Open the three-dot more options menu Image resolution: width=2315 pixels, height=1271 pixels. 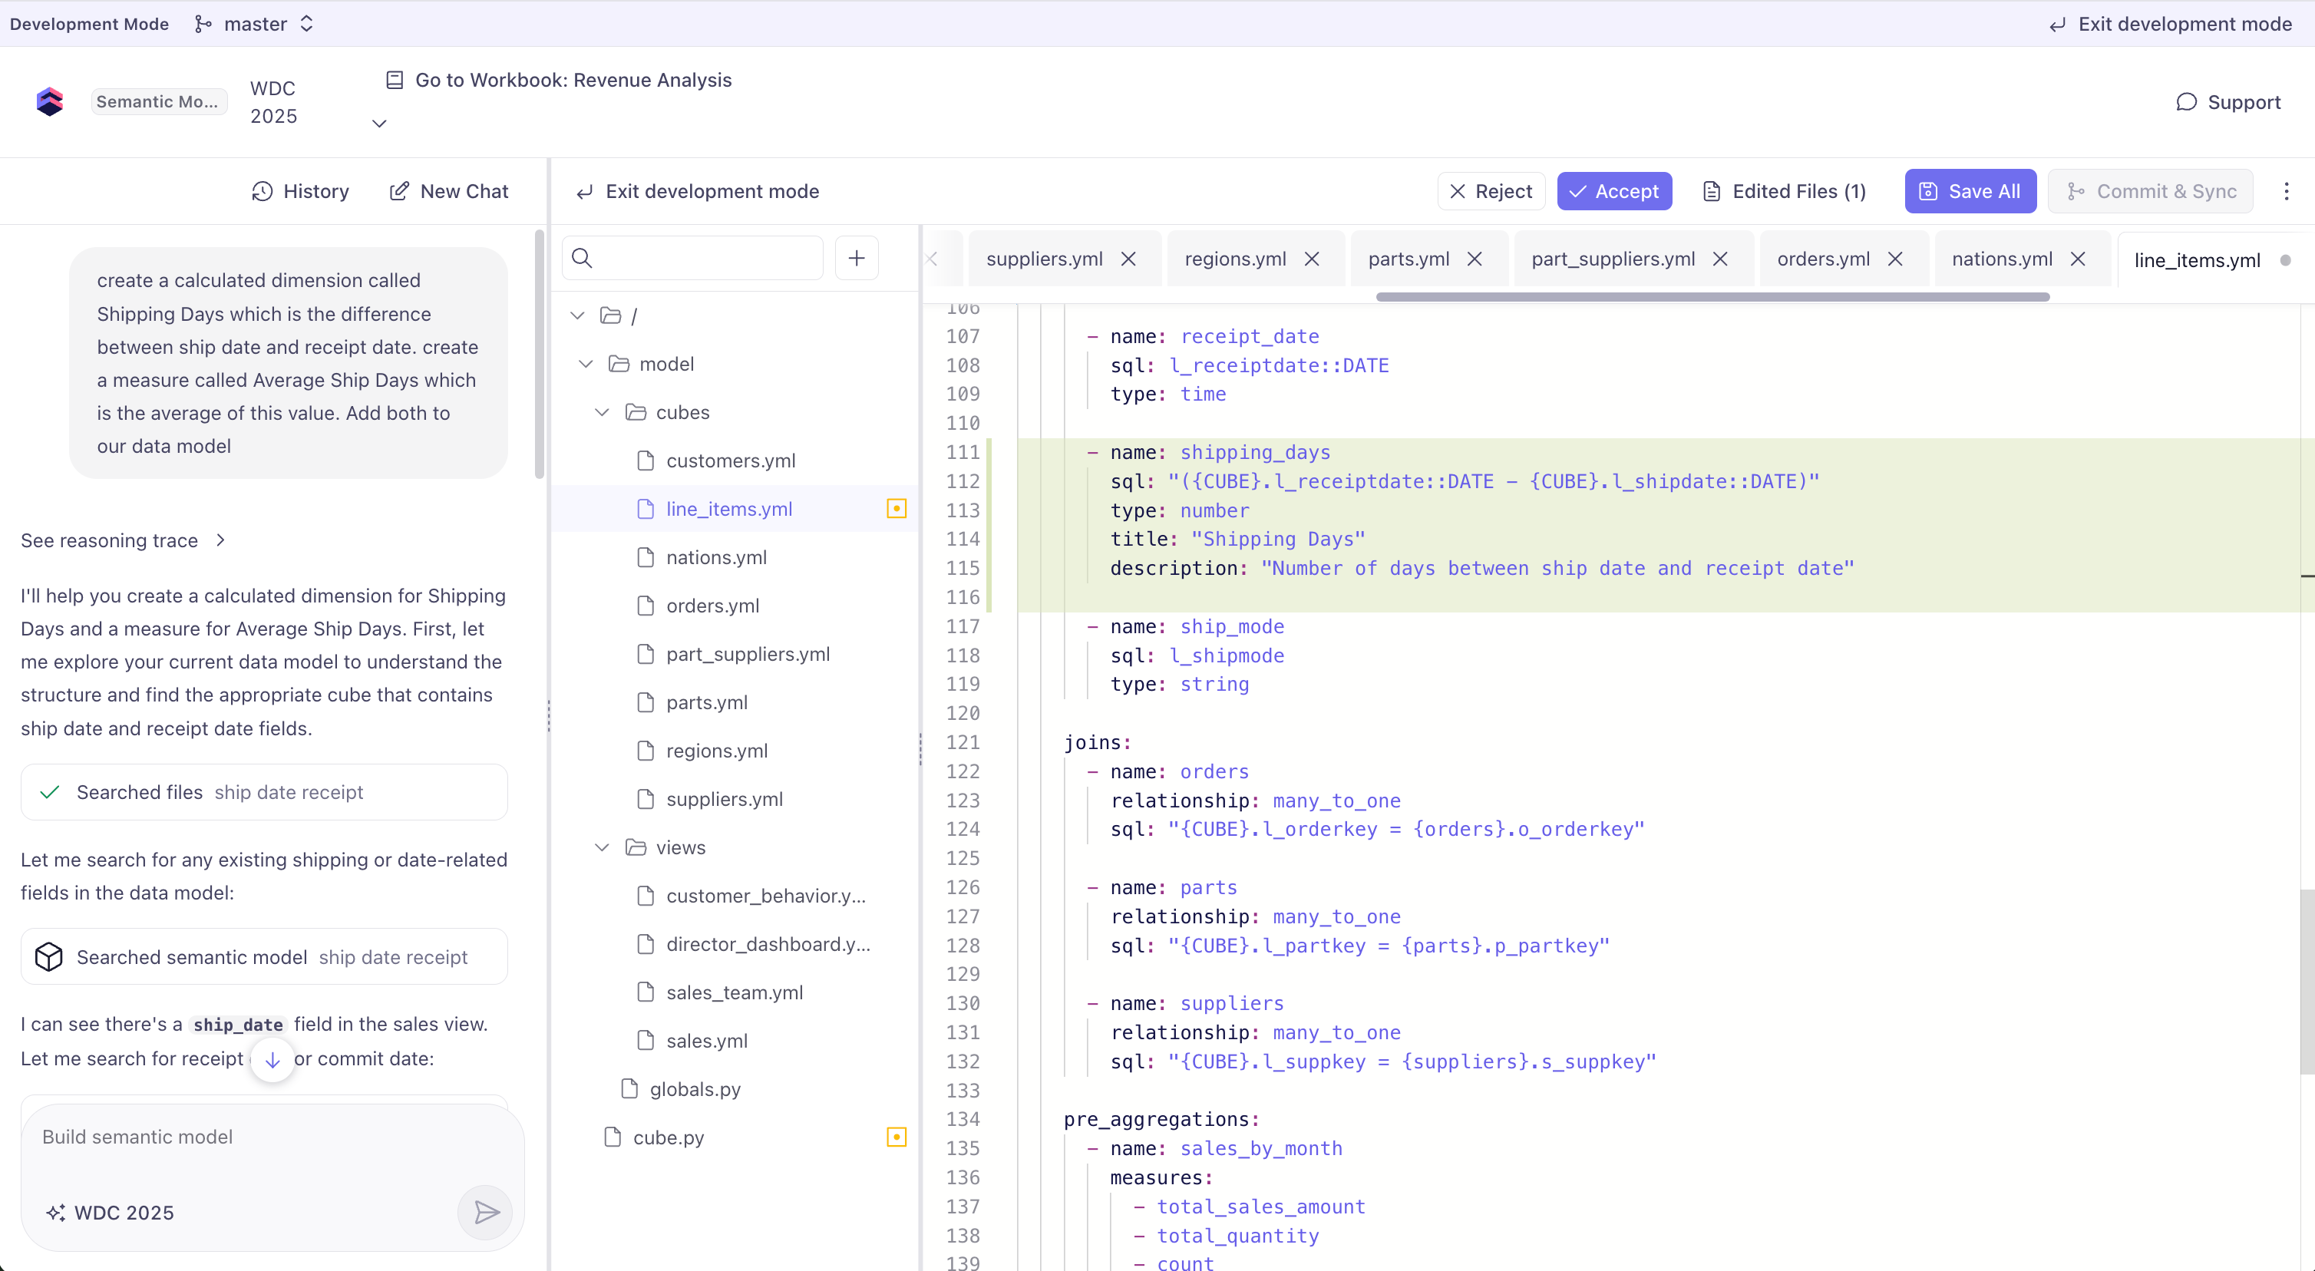pyautogui.click(x=2287, y=191)
